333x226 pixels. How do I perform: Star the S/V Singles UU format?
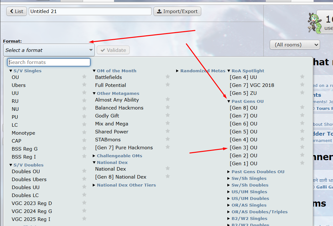click(84, 93)
